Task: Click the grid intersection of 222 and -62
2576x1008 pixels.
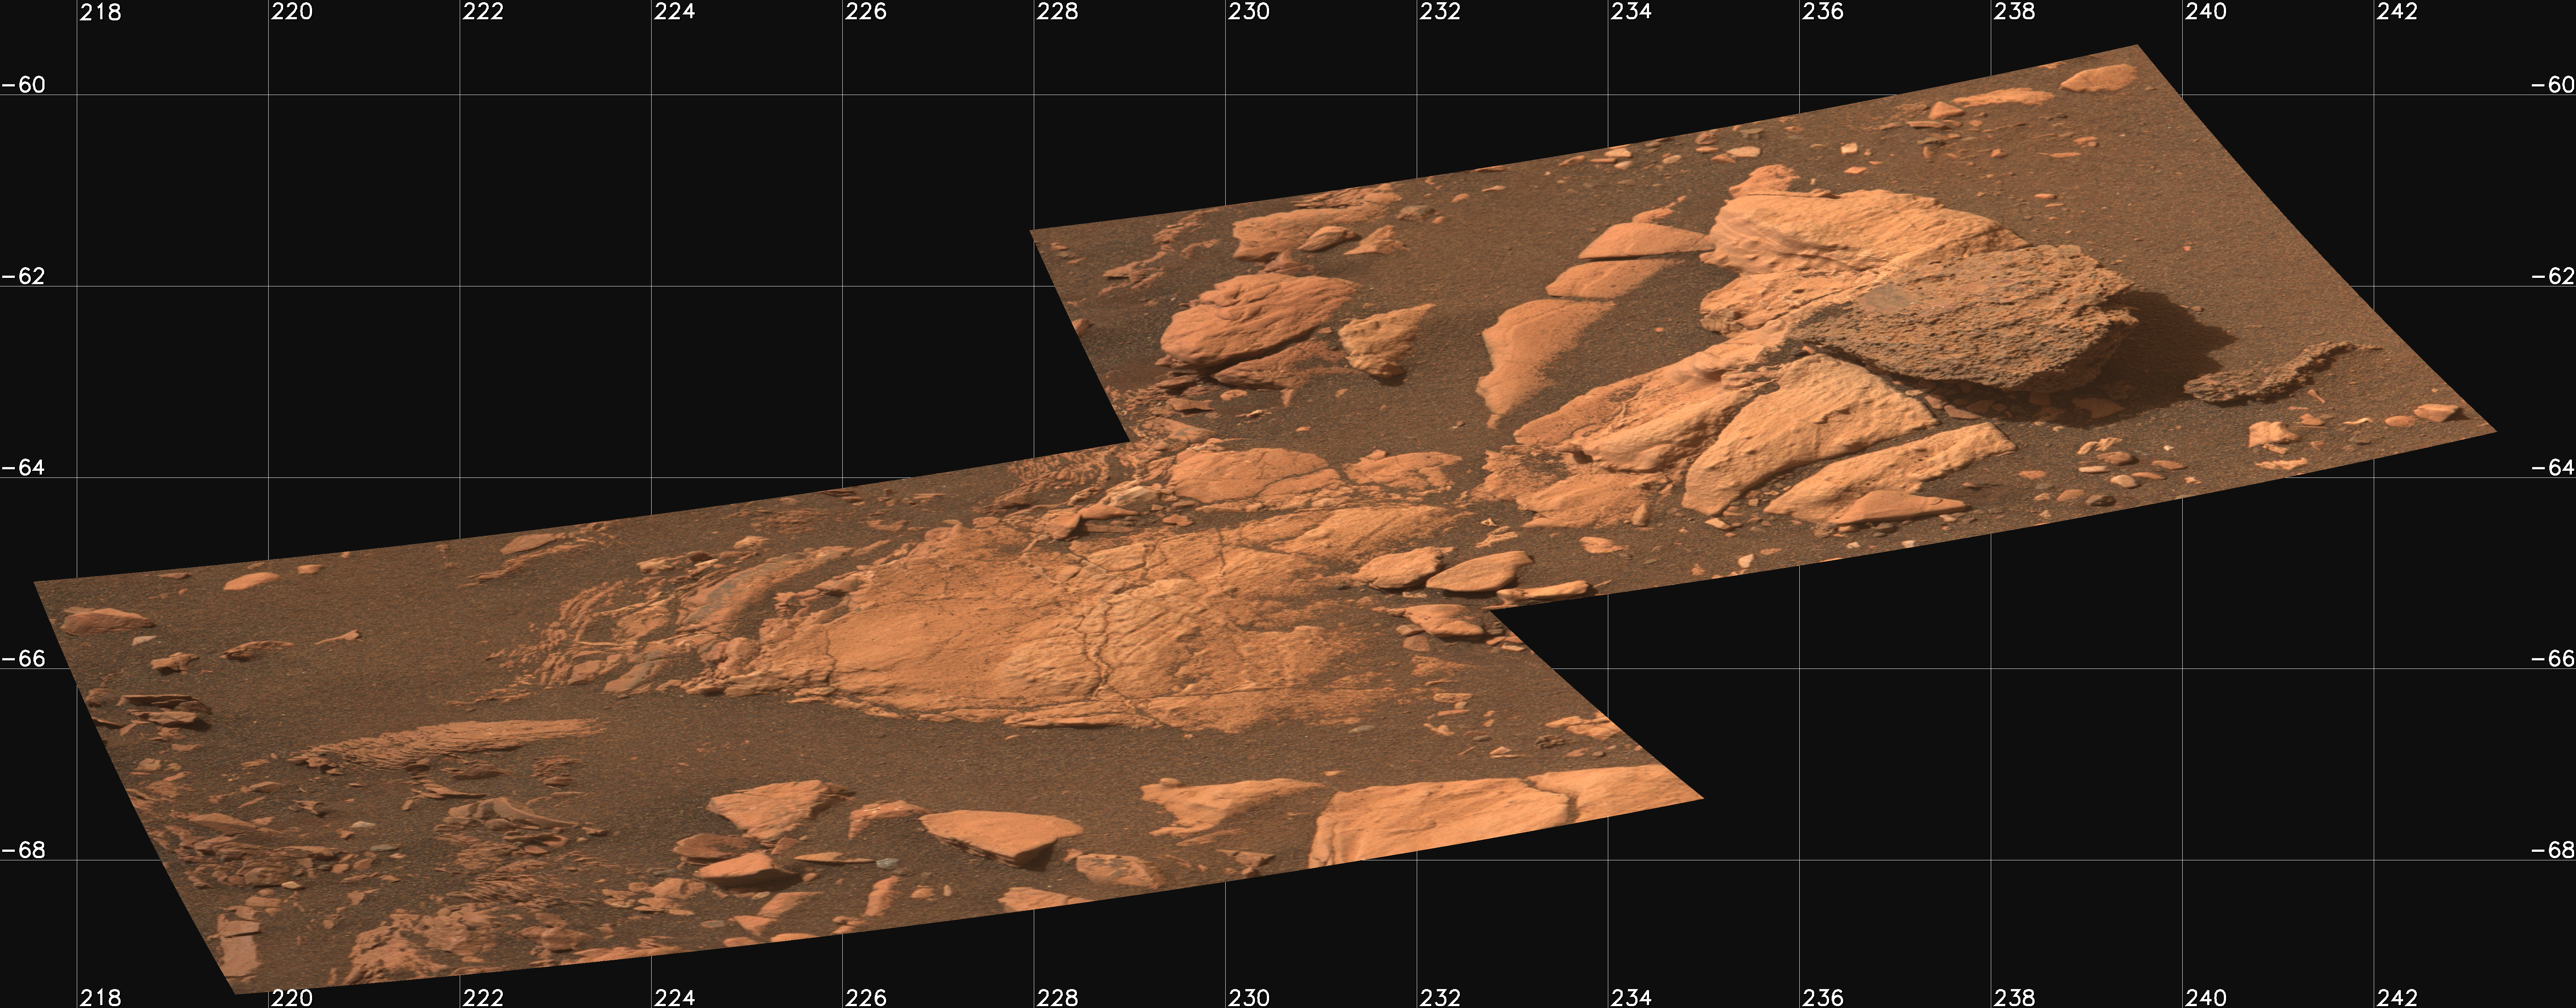Action: tap(460, 286)
